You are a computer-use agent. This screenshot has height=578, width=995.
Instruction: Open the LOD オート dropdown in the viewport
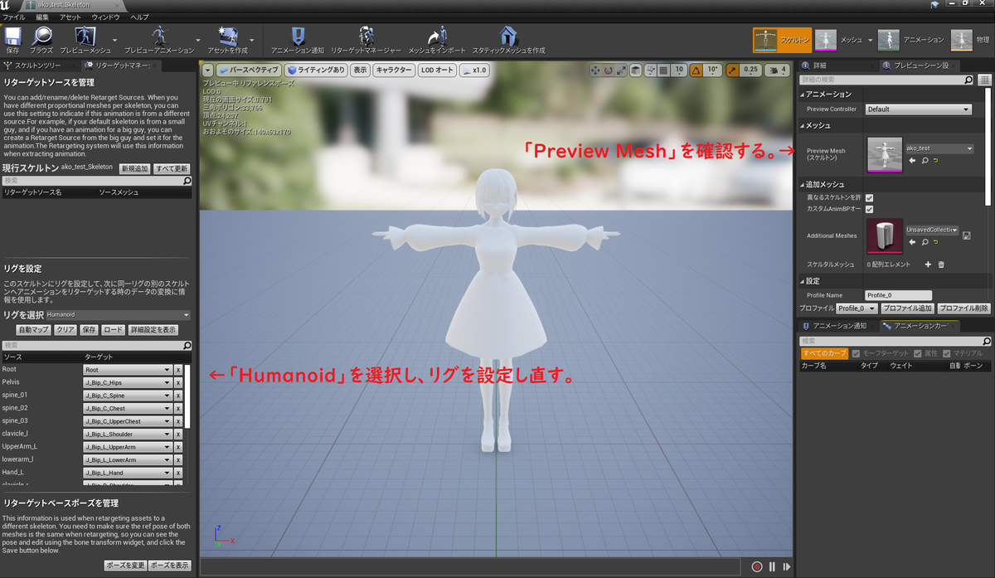[x=437, y=70]
